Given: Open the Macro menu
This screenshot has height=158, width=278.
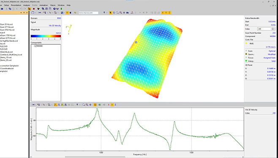Looking at the screenshot, I should [53, 5].
